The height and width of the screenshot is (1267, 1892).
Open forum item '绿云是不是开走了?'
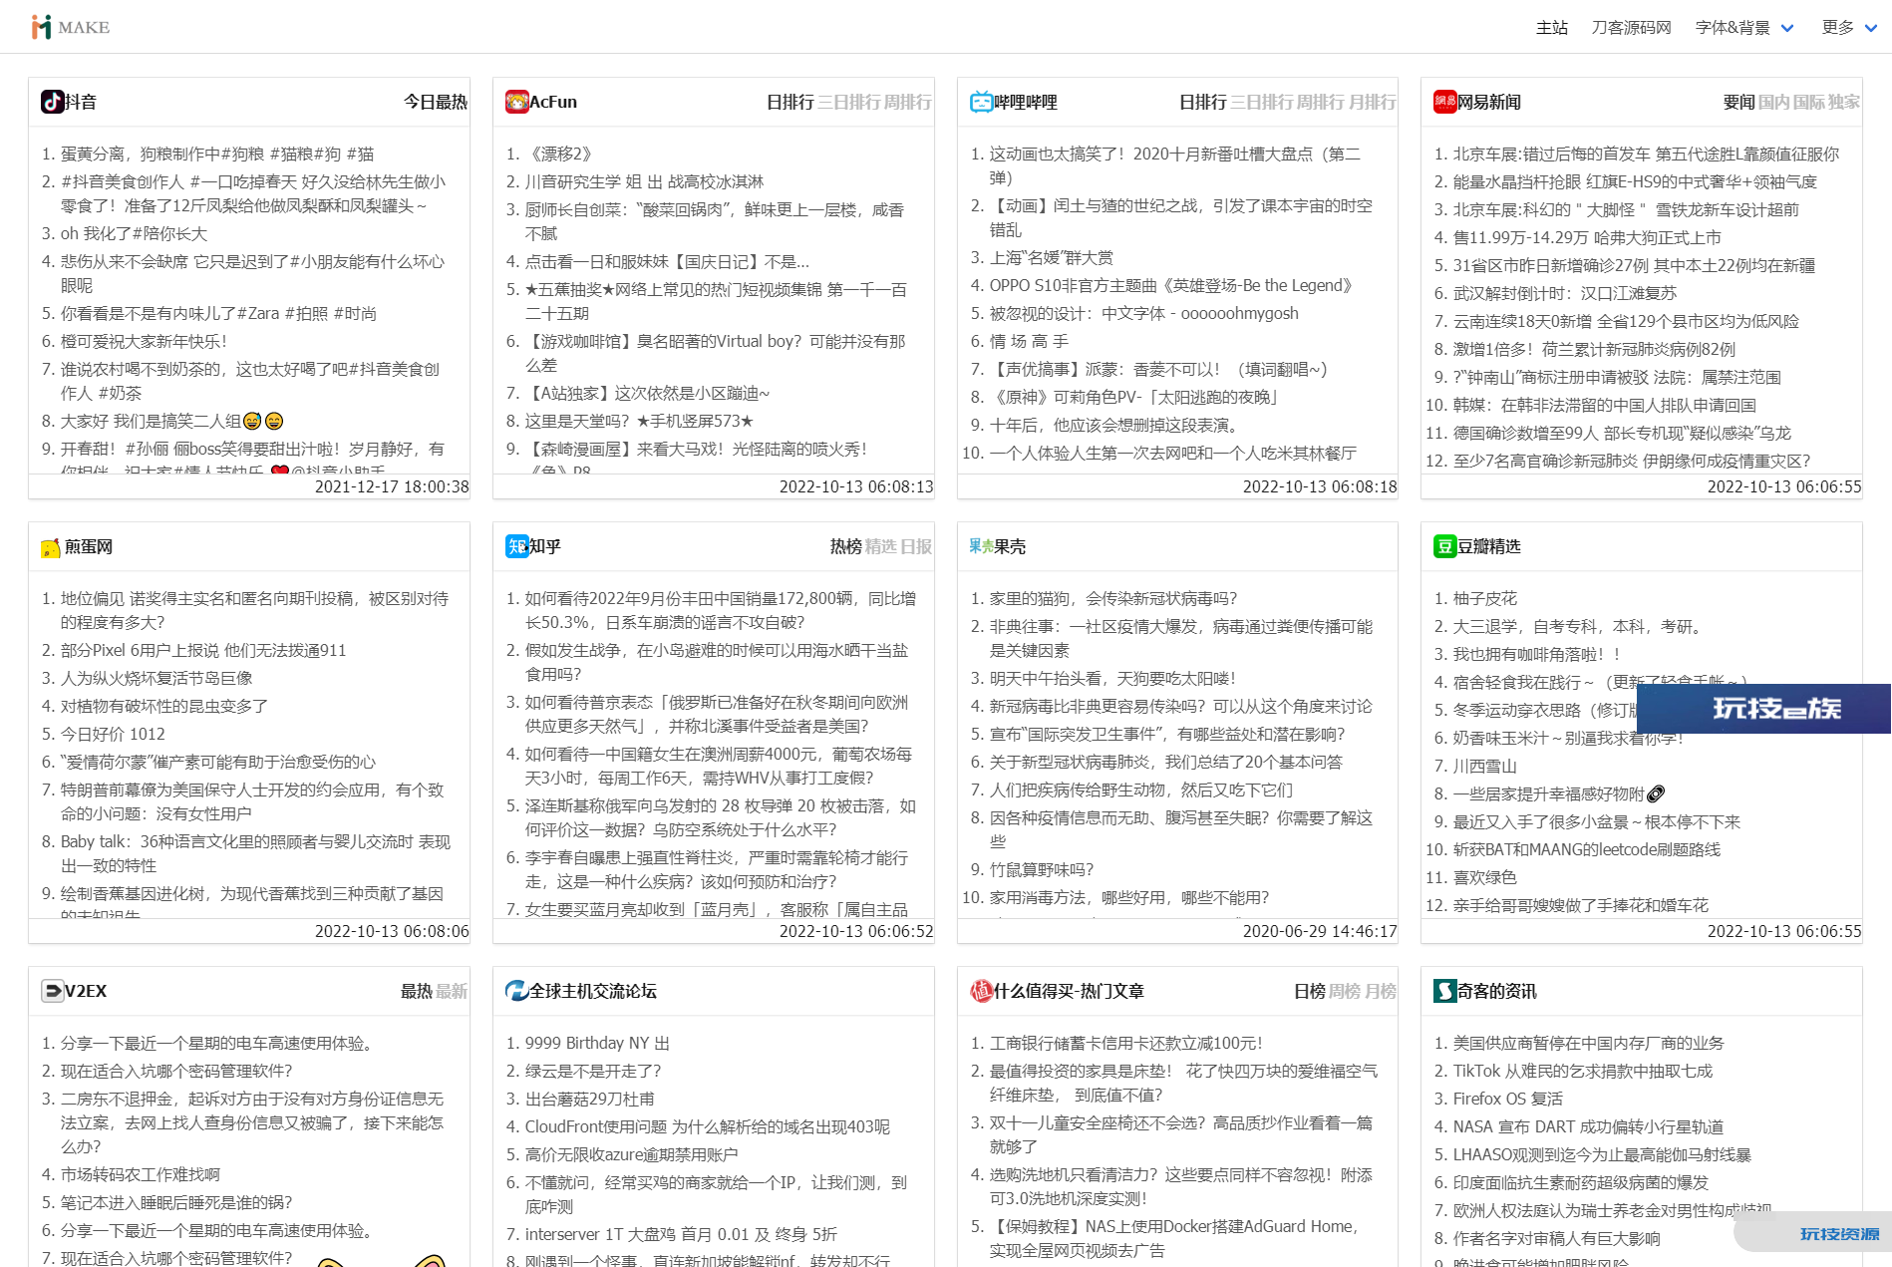(x=593, y=1071)
